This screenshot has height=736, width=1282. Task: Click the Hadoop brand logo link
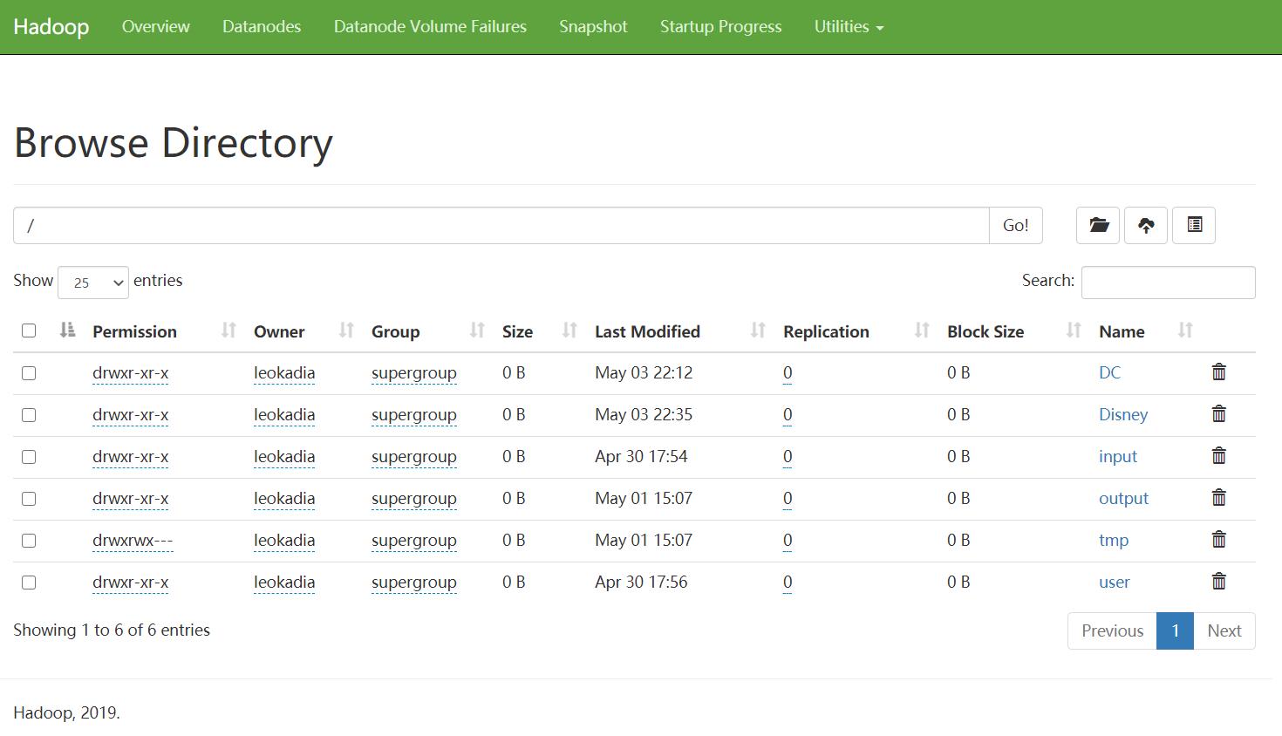click(x=51, y=27)
